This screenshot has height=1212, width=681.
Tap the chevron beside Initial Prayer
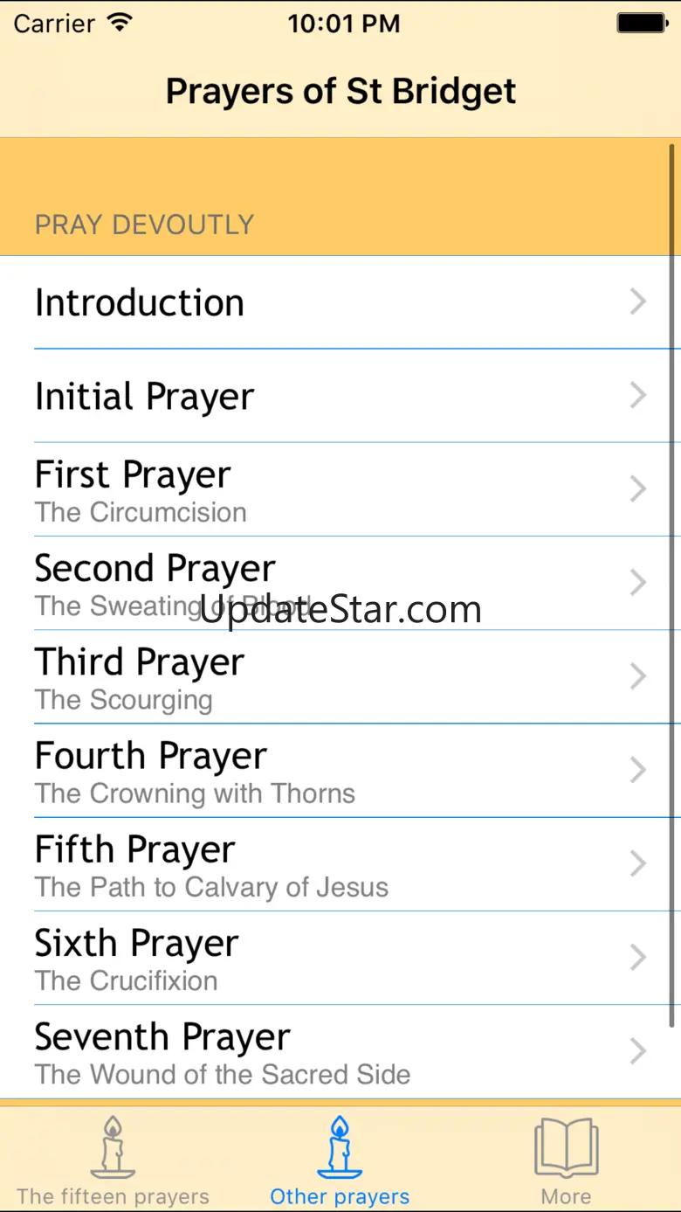pos(638,396)
